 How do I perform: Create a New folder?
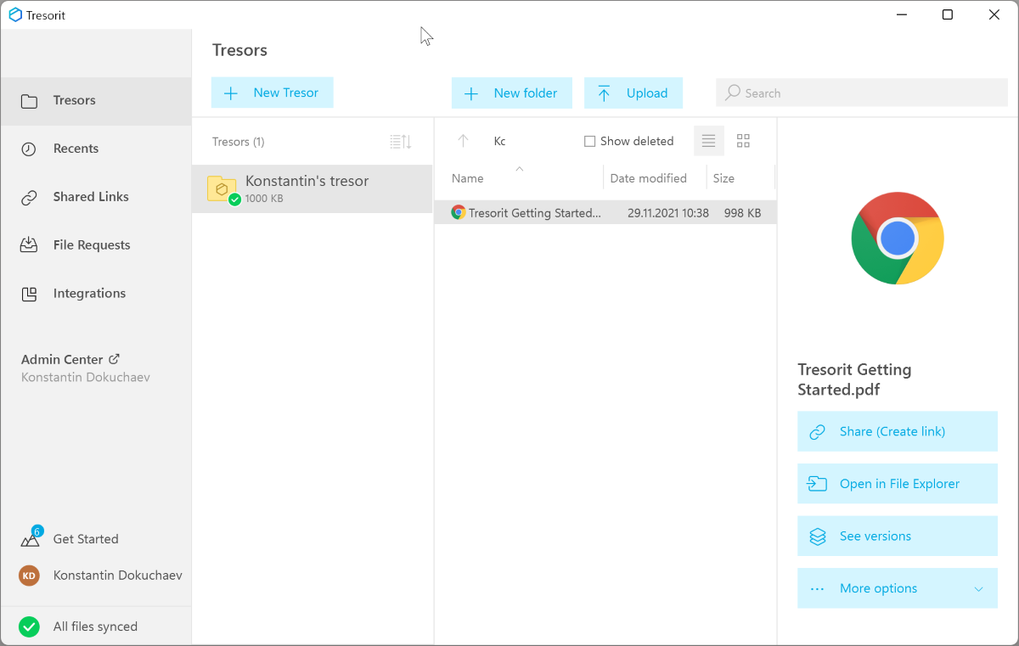(x=512, y=93)
